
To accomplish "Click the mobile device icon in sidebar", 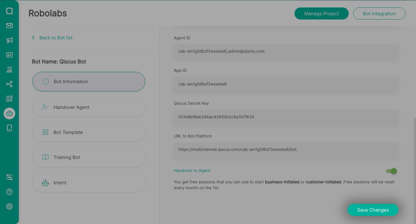I will [9, 128].
